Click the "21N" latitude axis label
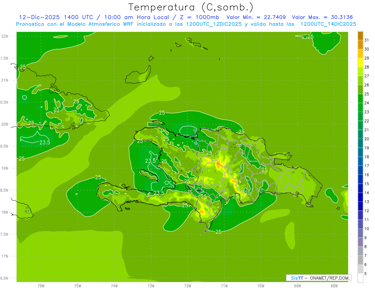 tap(5, 80)
